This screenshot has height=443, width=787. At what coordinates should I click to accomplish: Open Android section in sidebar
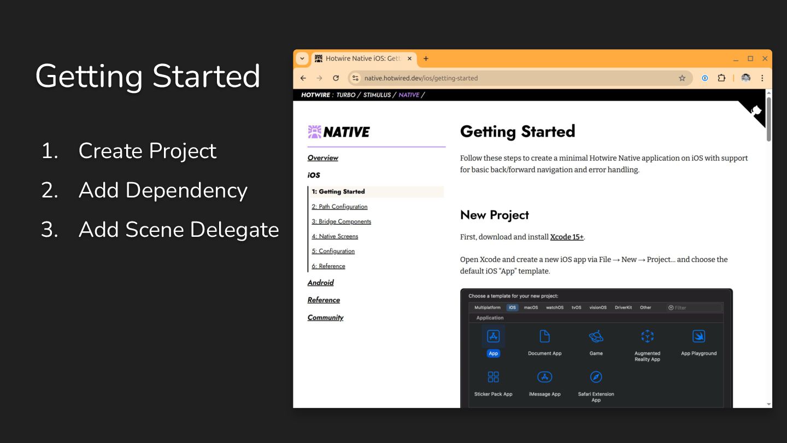point(320,282)
